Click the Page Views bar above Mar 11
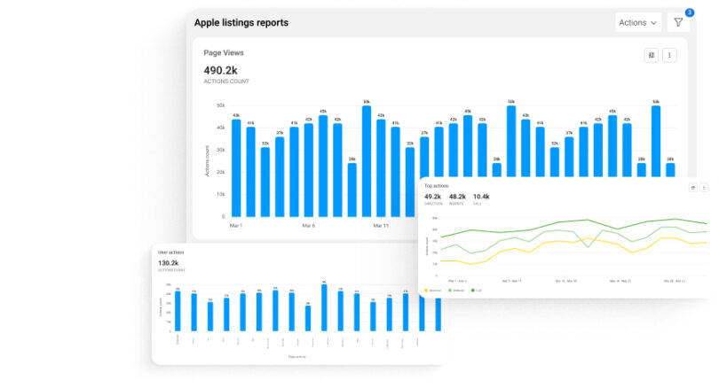The width and height of the screenshot is (719, 388). pos(381,168)
